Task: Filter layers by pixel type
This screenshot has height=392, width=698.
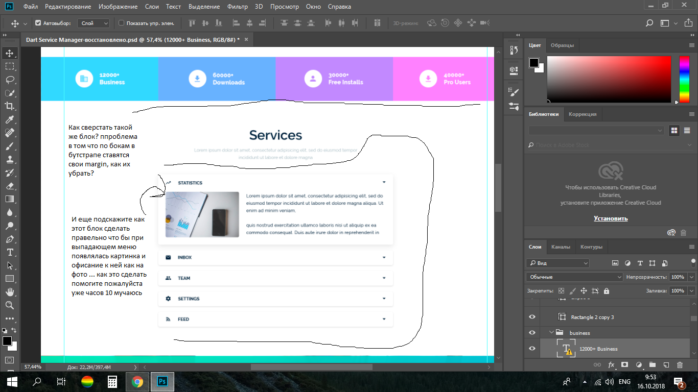Action: 615,263
